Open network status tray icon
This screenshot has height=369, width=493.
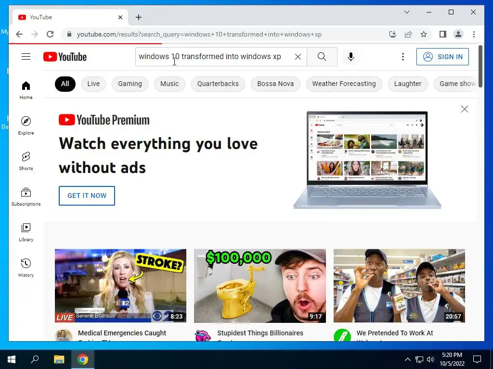point(419,359)
